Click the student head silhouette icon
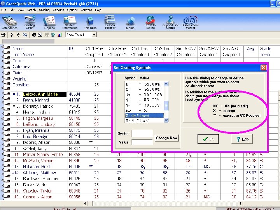 click(34, 35)
